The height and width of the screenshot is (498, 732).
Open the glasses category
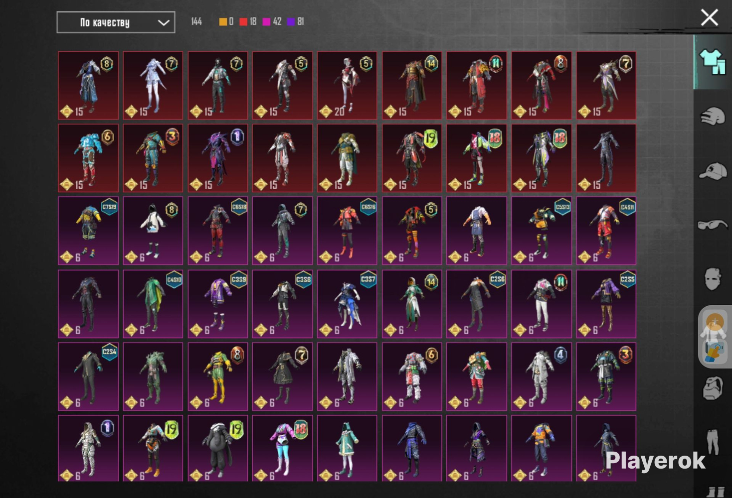[713, 225]
